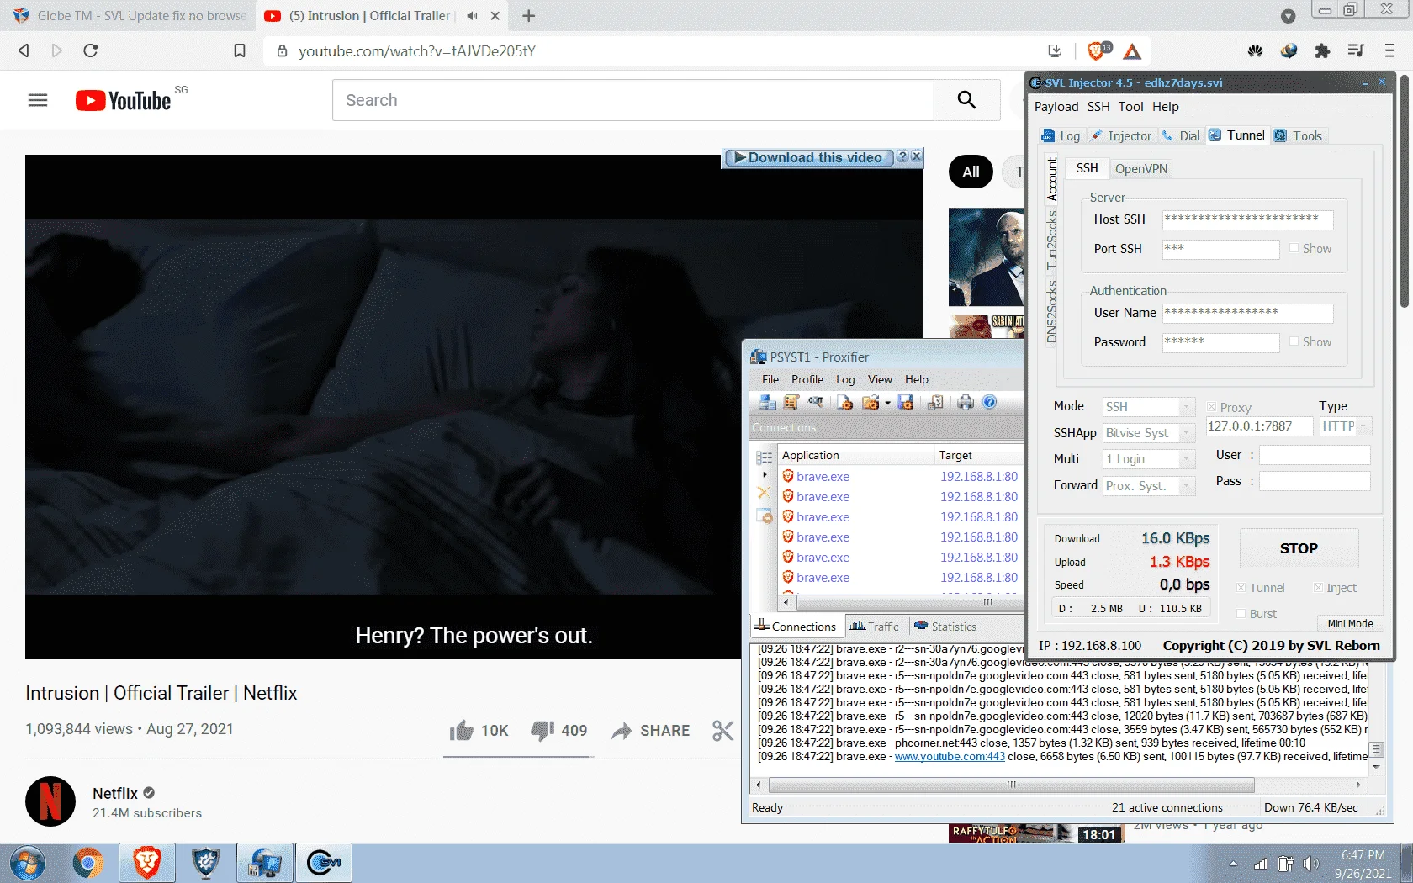1413x883 pixels.
Task: Click Proxifier orange X close connection icon
Action: pyautogui.click(x=764, y=493)
